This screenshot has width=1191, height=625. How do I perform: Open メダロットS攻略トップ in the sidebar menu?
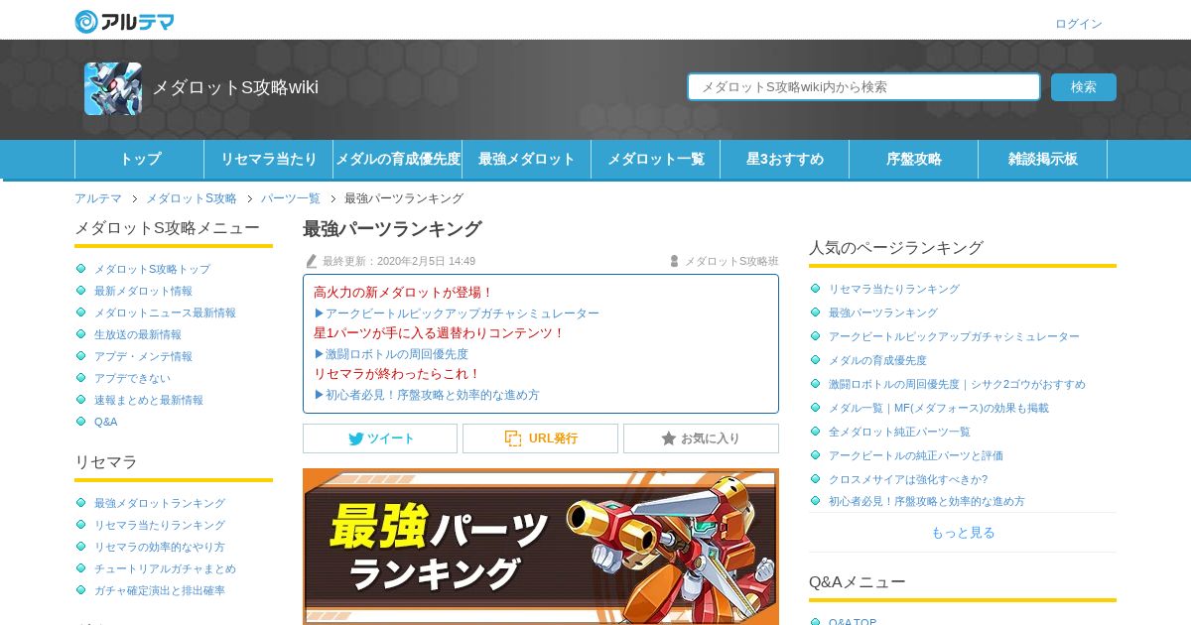coord(152,269)
